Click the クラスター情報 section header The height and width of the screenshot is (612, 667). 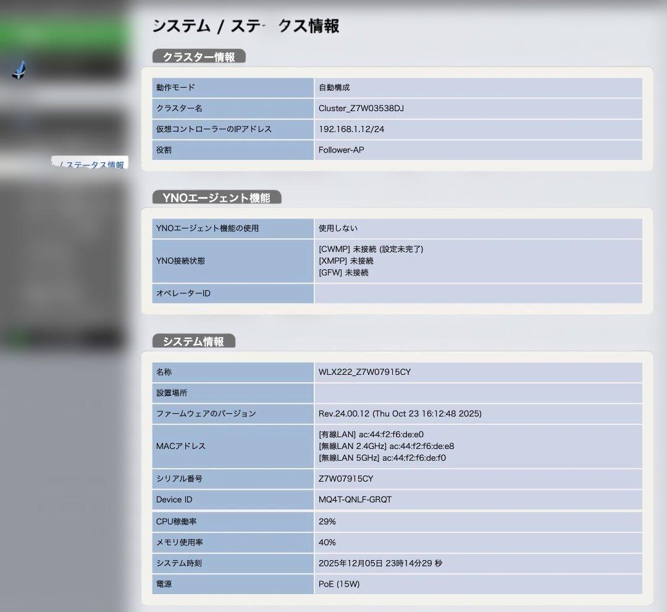click(198, 56)
